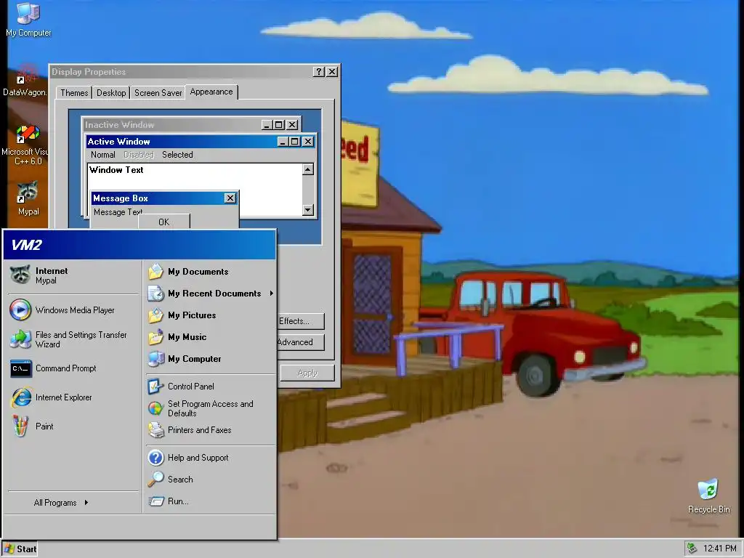Select the Recycle Bin on the desktop
The image size is (744, 558).
708,496
